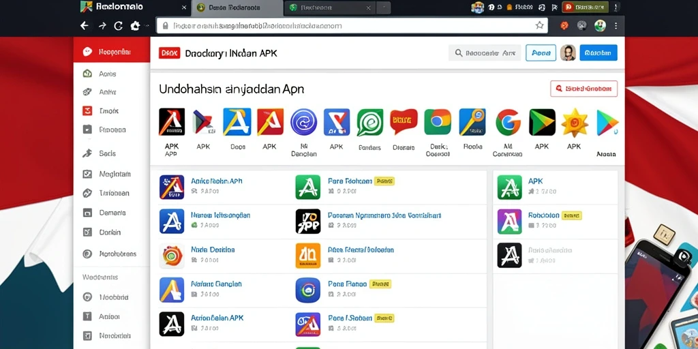Click the yellow badge beside 'Pare Riohaan'
The height and width of the screenshot is (349, 698).
(384, 181)
